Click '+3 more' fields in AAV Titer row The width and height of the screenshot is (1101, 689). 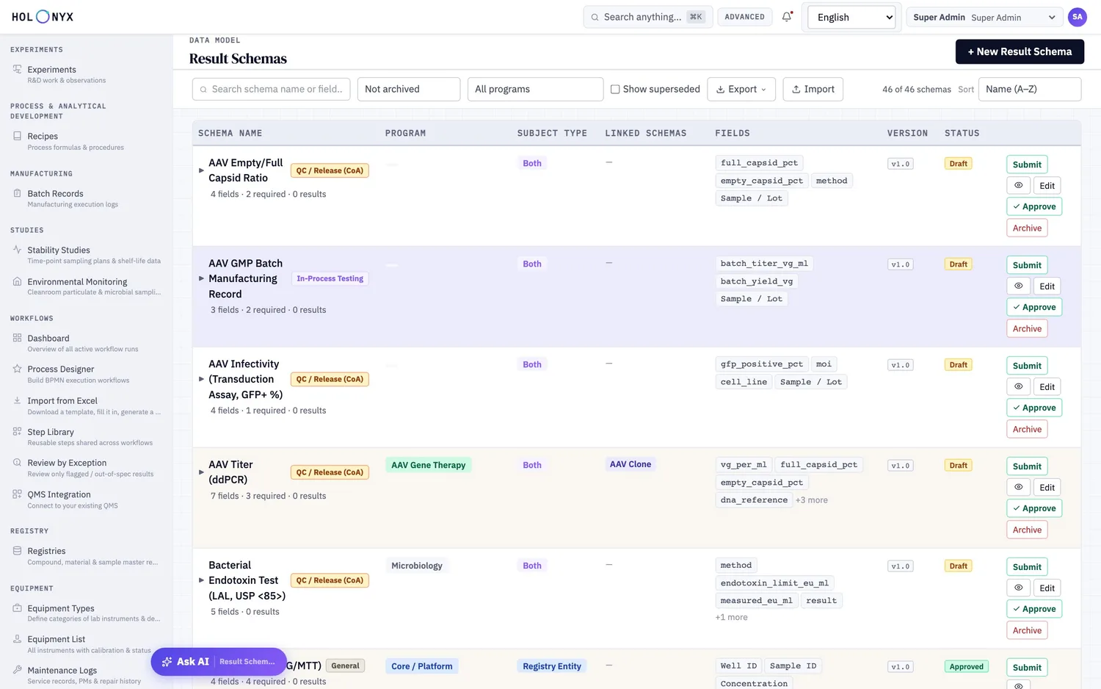pos(811,500)
